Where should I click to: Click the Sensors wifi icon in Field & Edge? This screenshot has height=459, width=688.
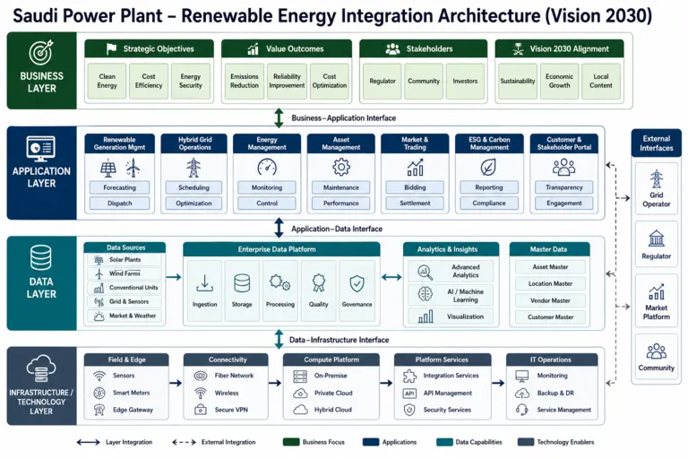pos(99,376)
